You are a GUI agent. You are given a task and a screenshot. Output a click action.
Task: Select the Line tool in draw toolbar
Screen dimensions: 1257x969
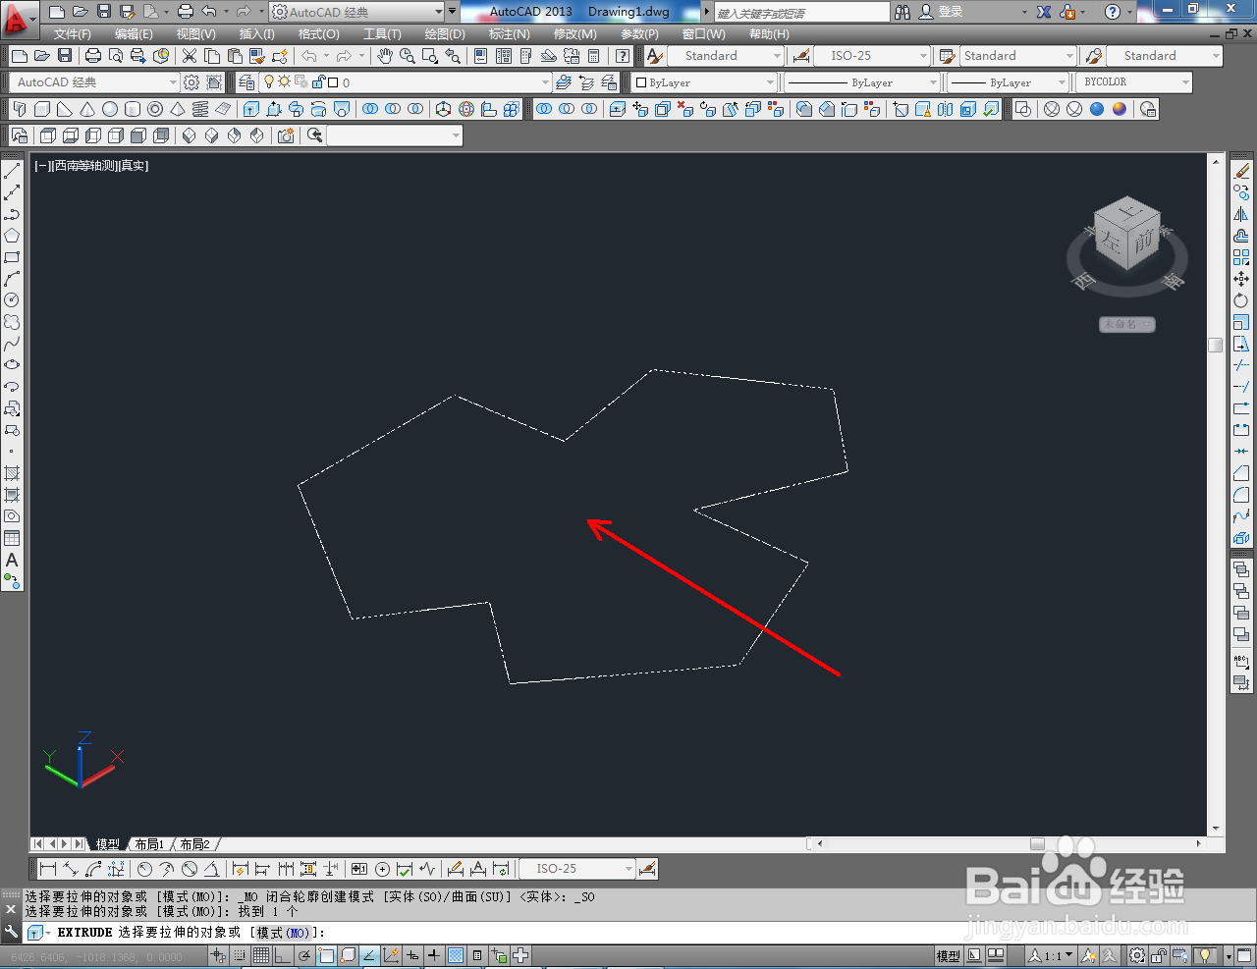point(12,172)
